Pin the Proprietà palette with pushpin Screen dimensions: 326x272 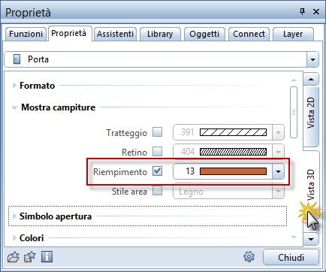tap(303, 11)
